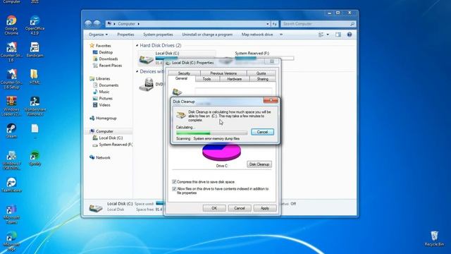Click Cancel in Properties dialog
This screenshot has height=254, width=451.
(x=240, y=208)
